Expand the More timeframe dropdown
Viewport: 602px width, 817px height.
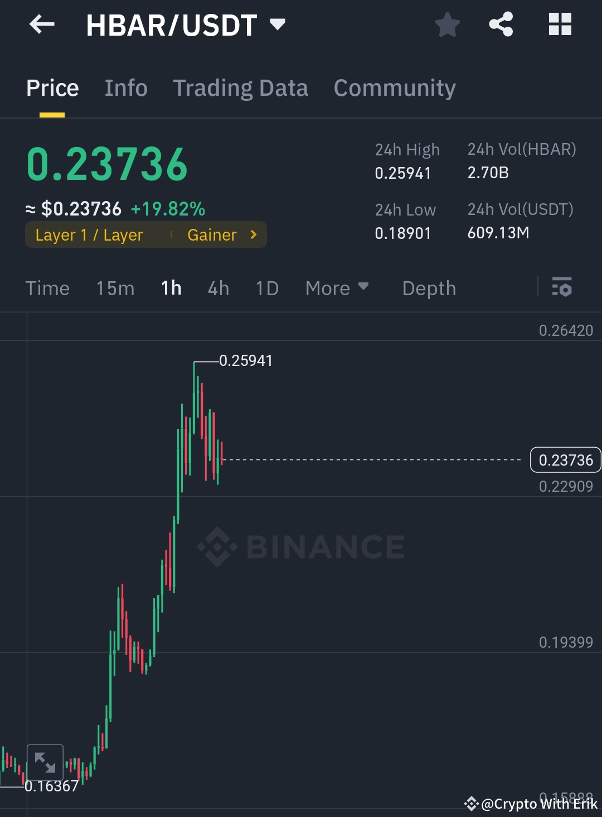pyautogui.click(x=337, y=288)
